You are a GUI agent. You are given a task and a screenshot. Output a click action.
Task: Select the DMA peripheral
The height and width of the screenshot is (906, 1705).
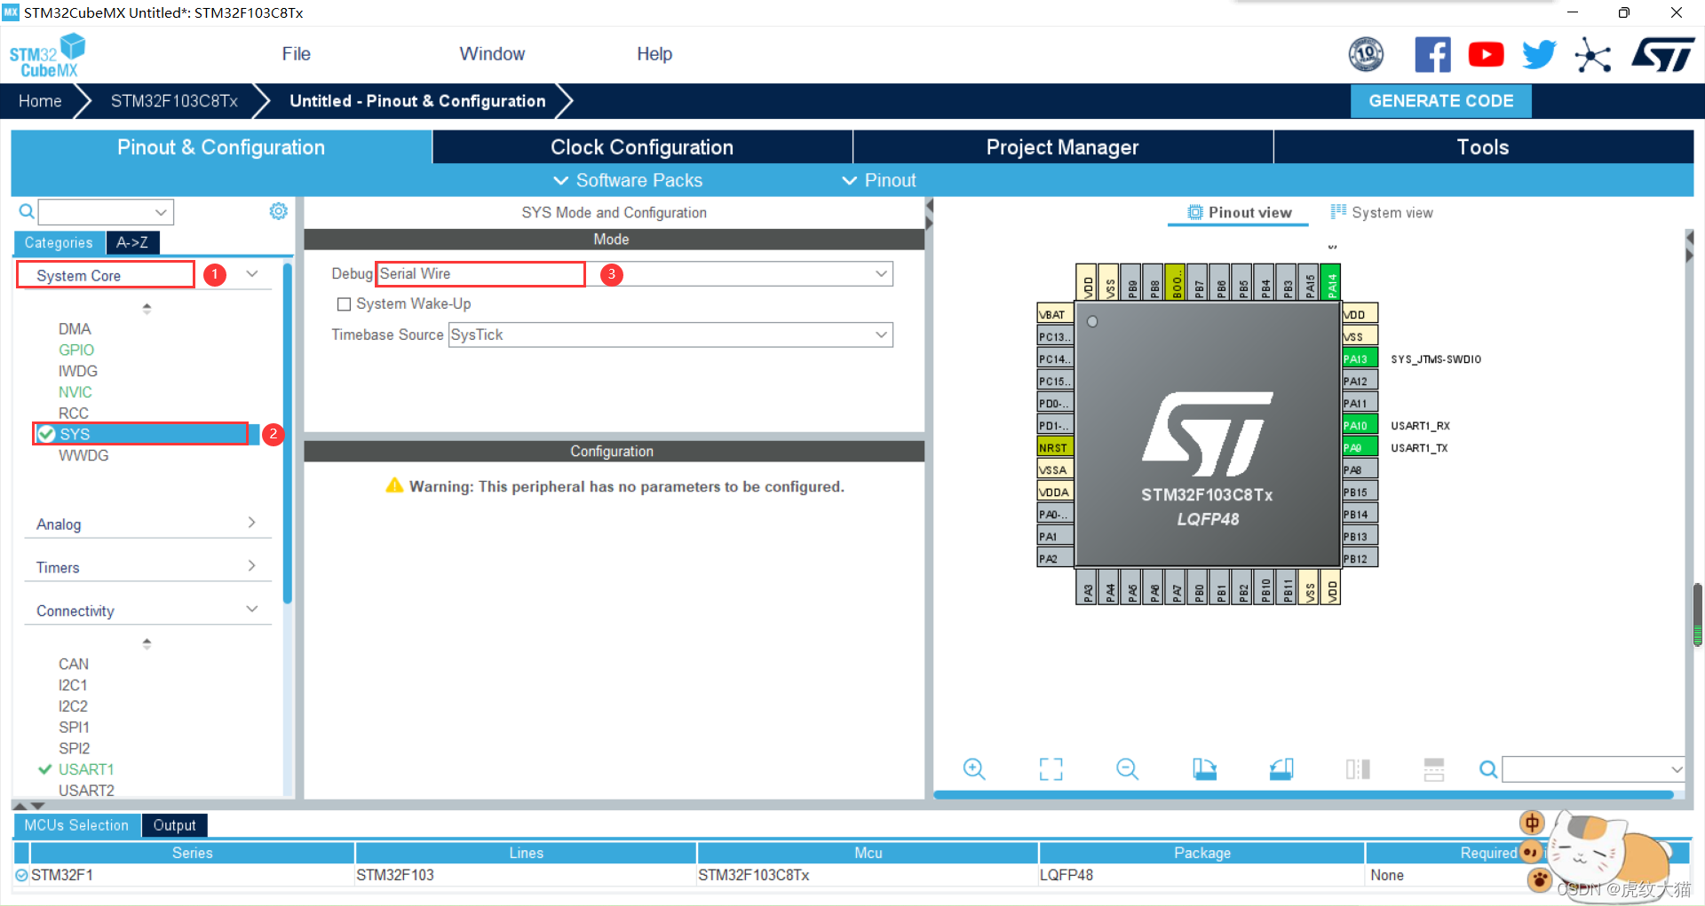[x=75, y=328]
